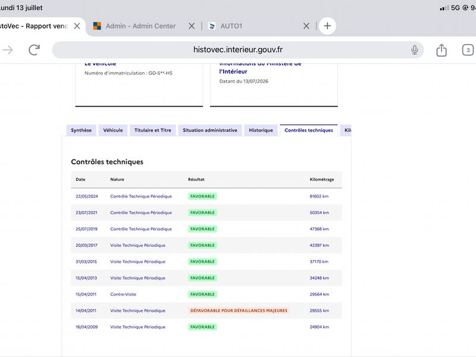Click the date 22/05/2024
This screenshot has width=476, height=357.
[x=87, y=196]
